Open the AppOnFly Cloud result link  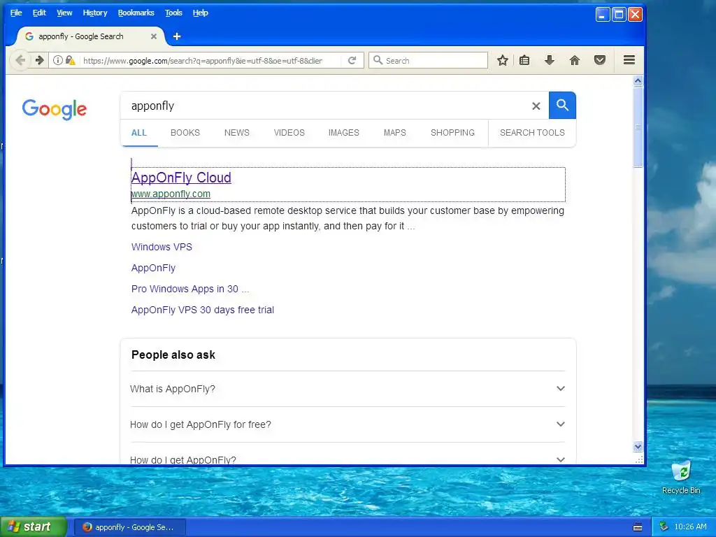tap(181, 178)
